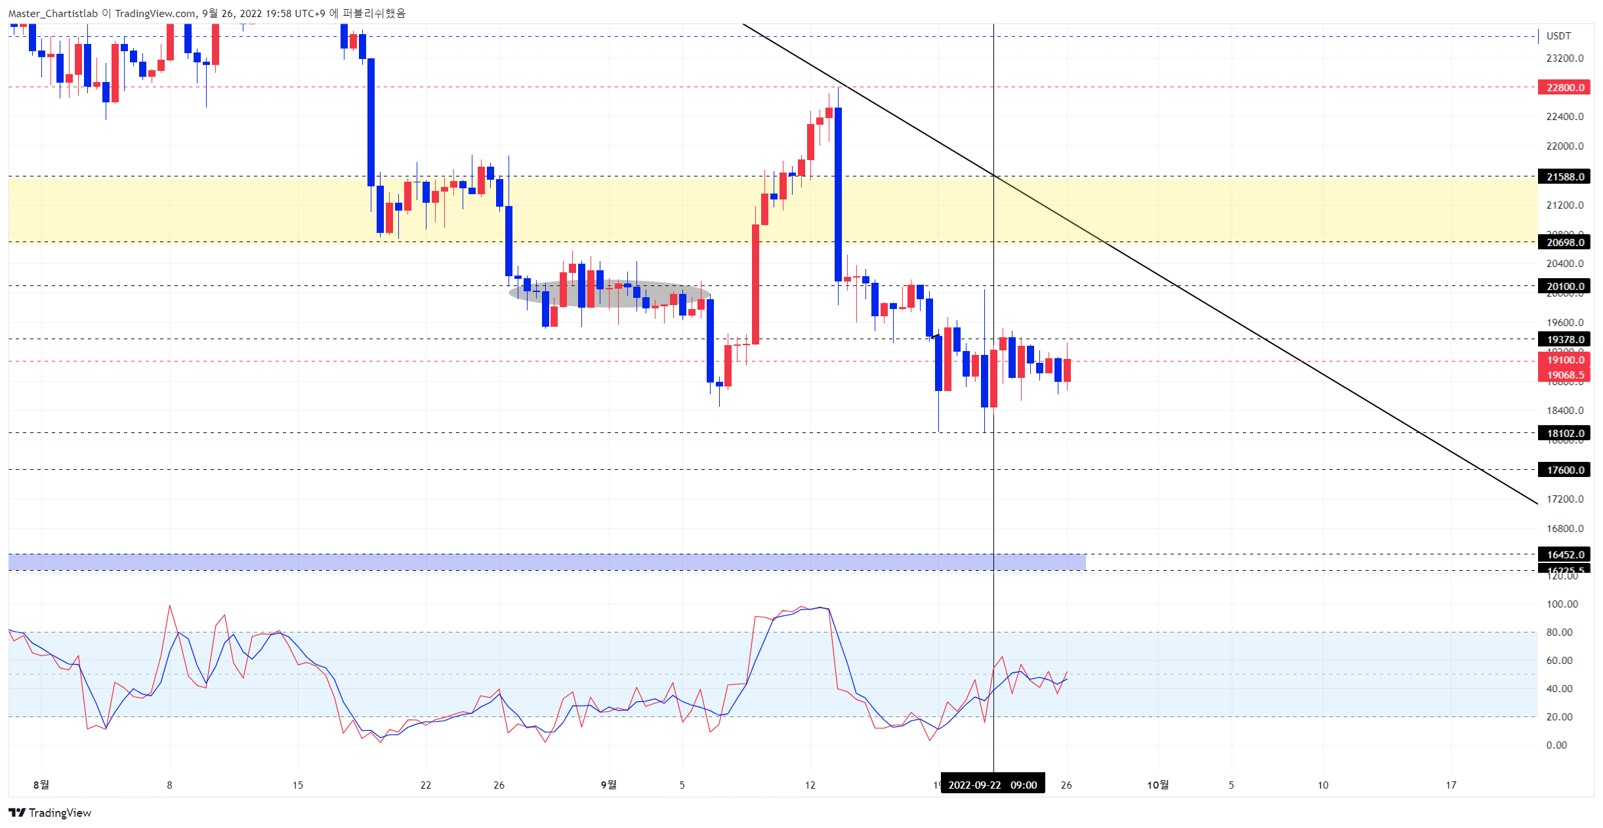Click the 19068.5 current price label
Image resolution: width=1603 pixels, height=828 pixels.
1564,375
